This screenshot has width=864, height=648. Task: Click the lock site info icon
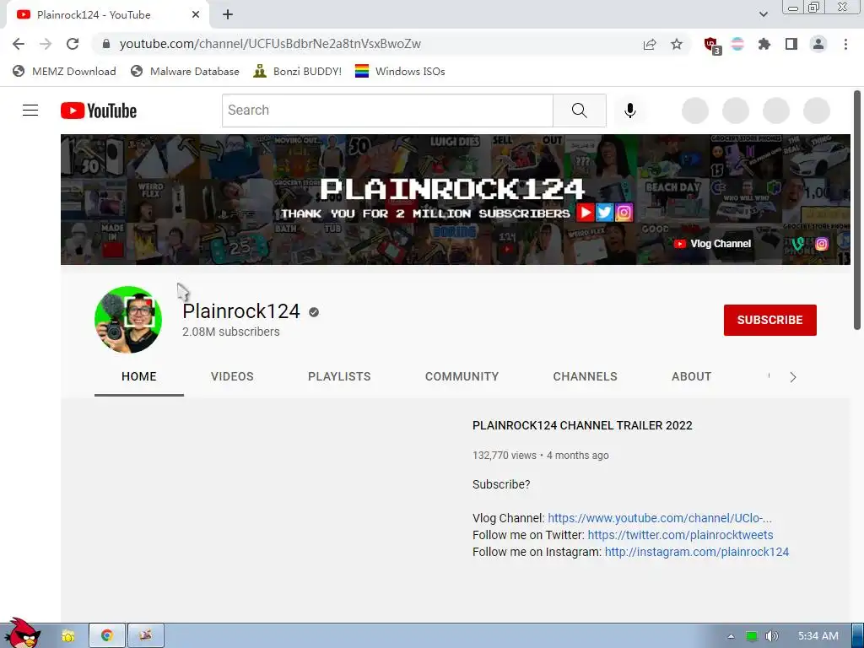106,44
